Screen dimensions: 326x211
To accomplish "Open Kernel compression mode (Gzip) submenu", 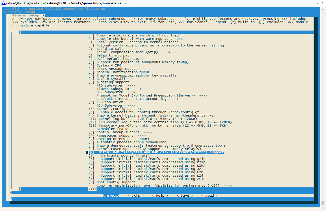I will (133, 52).
